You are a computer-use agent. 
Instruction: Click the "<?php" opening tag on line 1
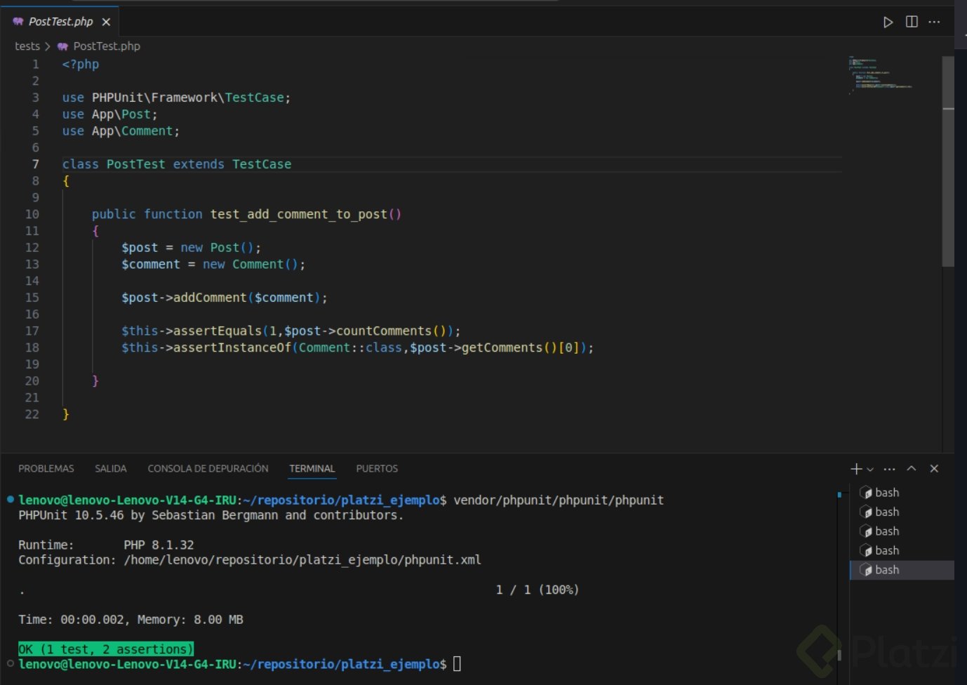click(81, 65)
